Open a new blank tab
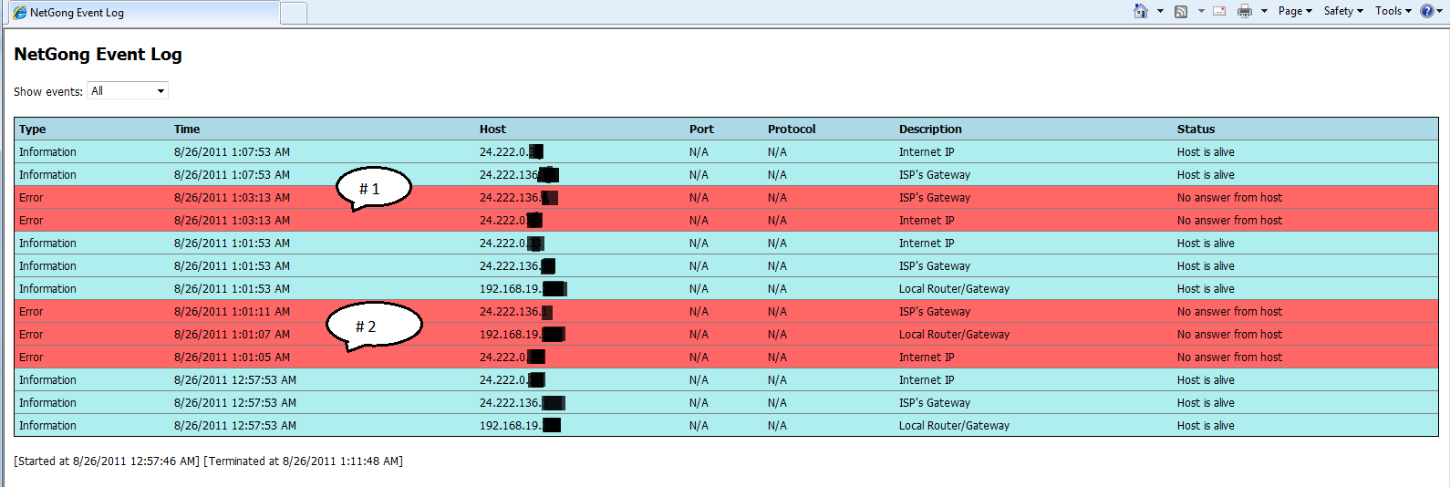 pos(293,13)
